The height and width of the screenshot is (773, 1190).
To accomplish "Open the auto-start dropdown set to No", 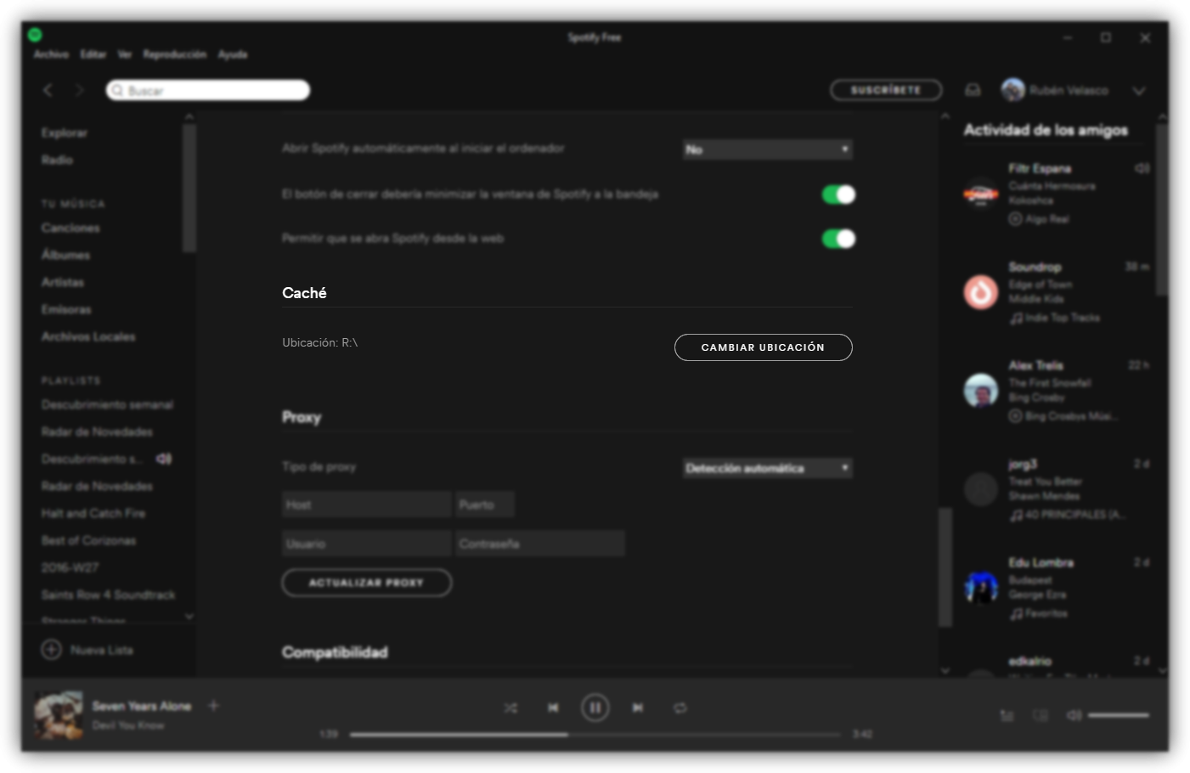I will 768,150.
